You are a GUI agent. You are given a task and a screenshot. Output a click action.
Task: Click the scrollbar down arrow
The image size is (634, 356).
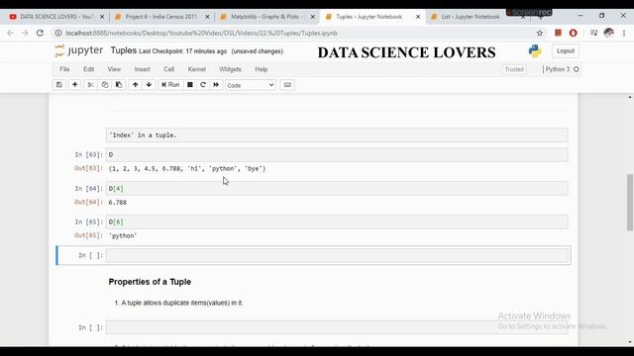point(630,342)
